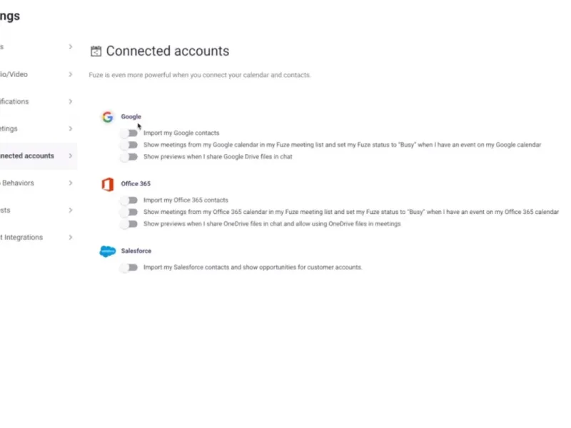Image resolution: width=571 pixels, height=428 pixels.
Task: Click the Office 365 logo icon
Action: (x=108, y=184)
